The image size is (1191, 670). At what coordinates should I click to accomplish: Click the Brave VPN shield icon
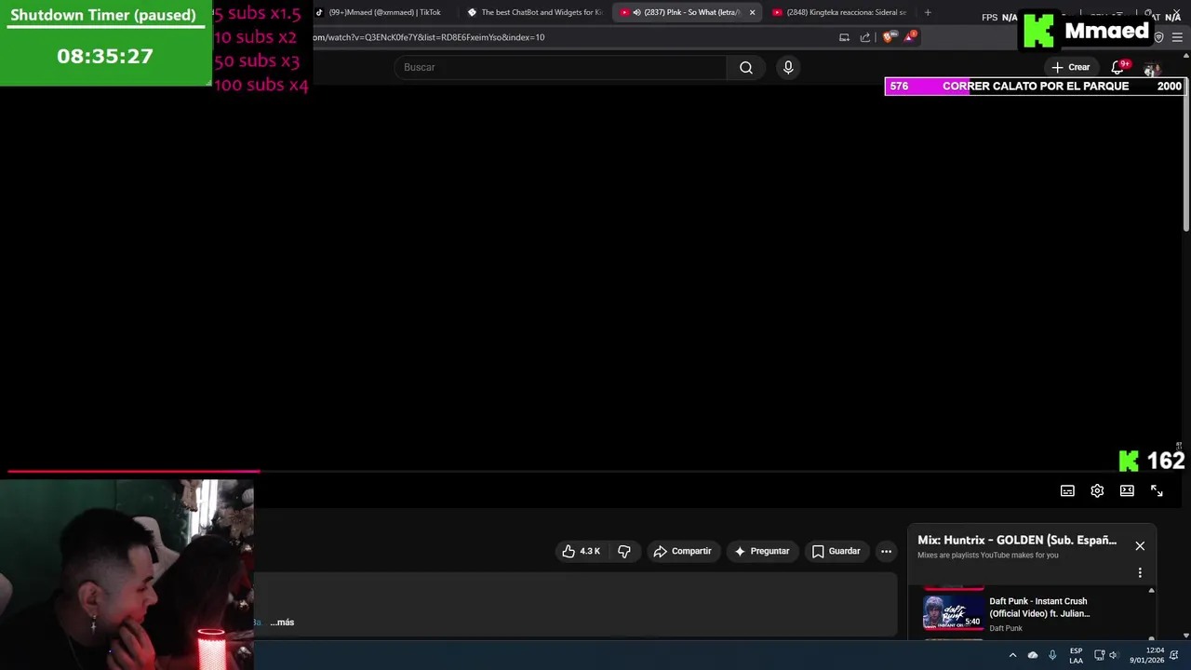tap(1158, 37)
